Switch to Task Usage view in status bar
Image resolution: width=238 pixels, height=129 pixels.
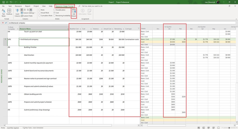[204, 128]
